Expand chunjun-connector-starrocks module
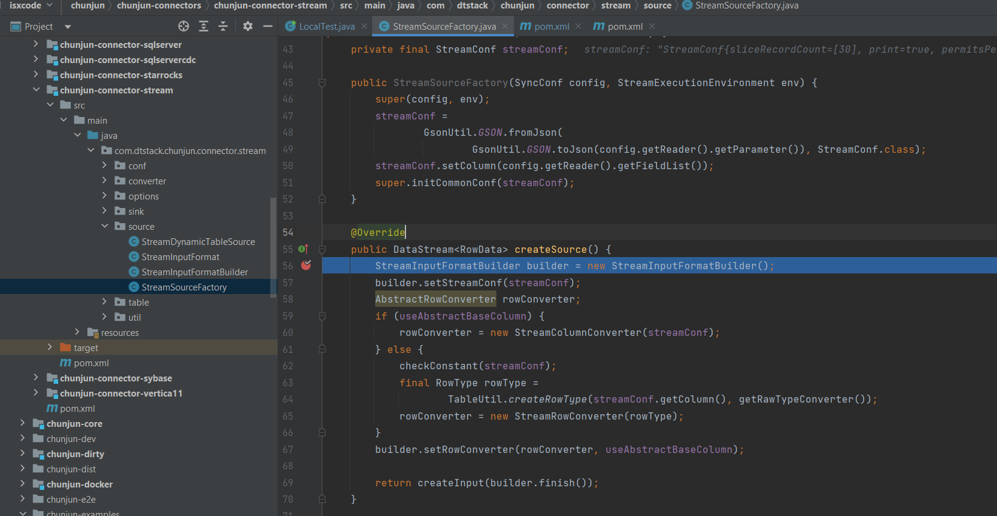The height and width of the screenshot is (516, 997). point(36,75)
